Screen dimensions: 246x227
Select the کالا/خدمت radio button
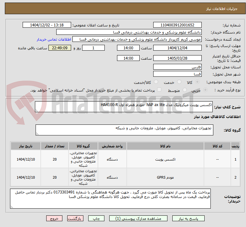click(x=156, y=82)
